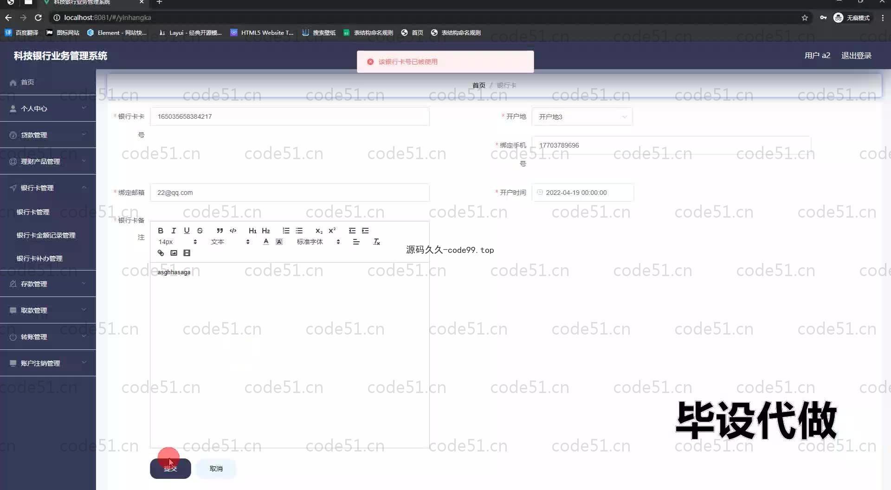
Task: Insert video in editor
Action: tap(187, 253)
